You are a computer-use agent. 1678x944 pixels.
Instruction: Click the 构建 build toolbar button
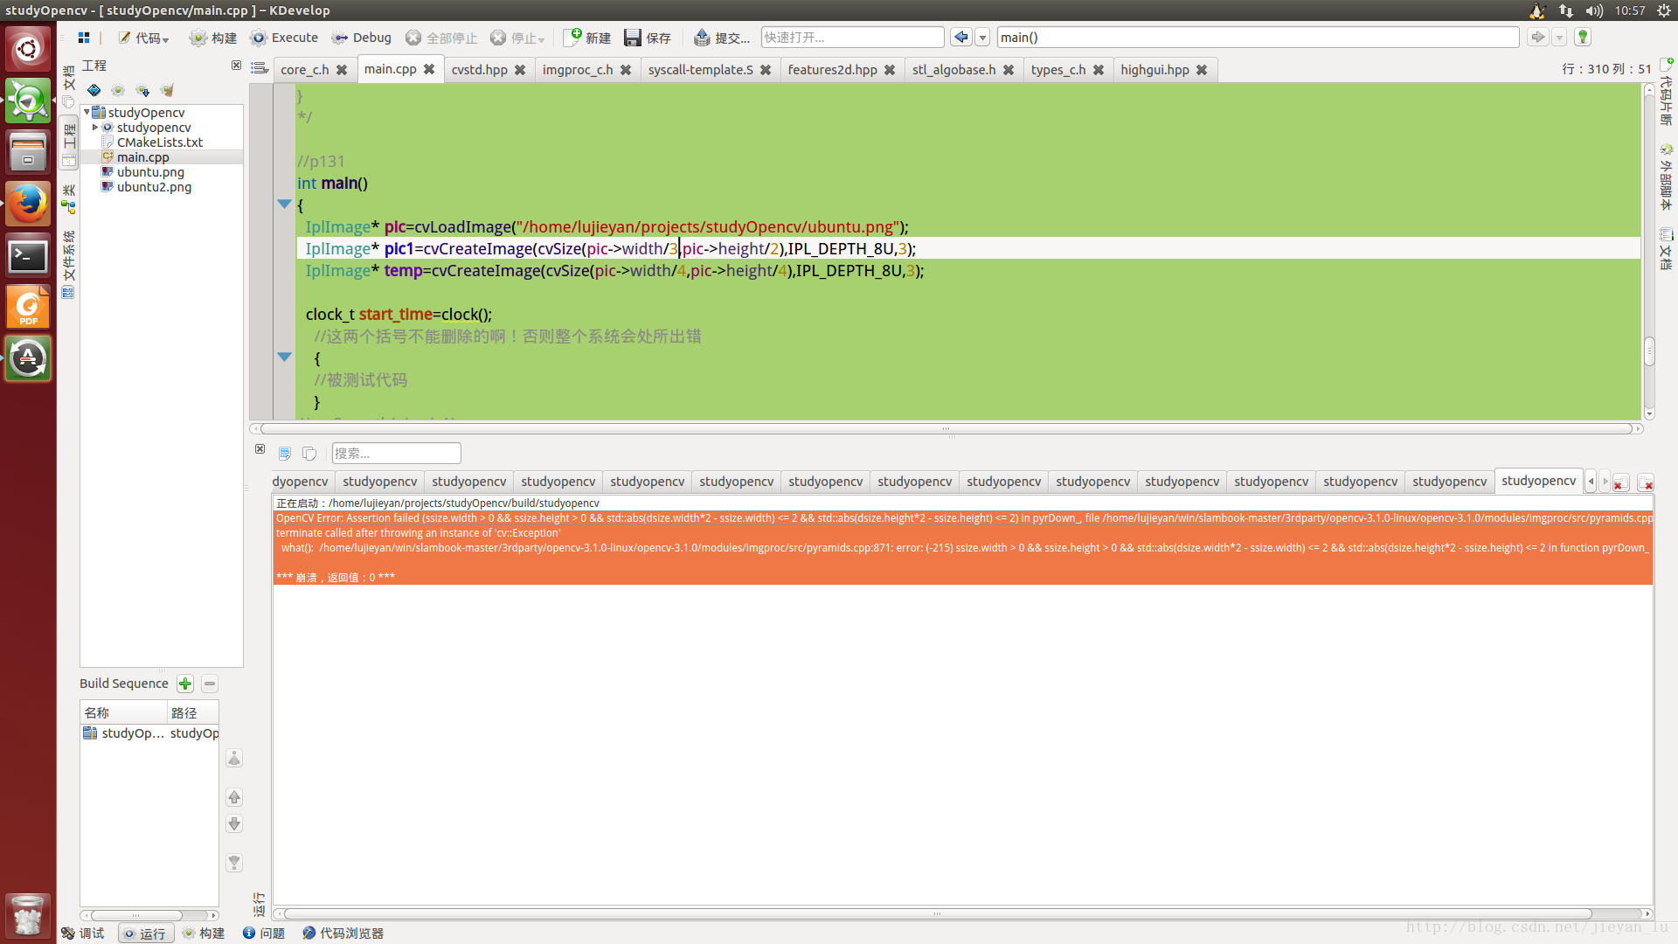click(x=213, y=38)
